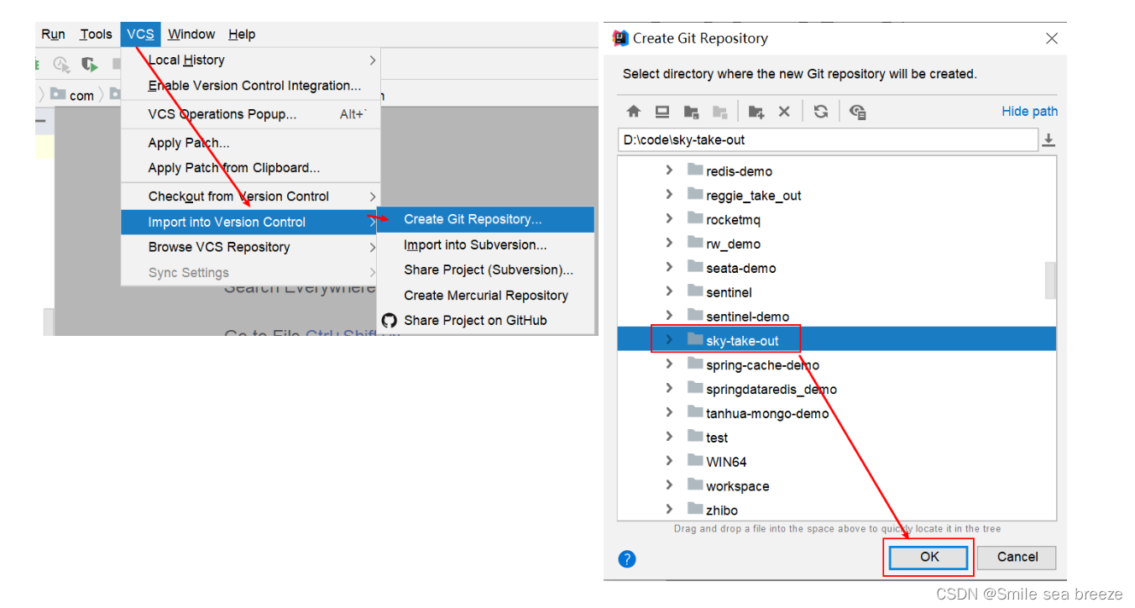Screen dimensions: 1135x608
Task: Select the springdataredis_demo folder row
Action: pyautogui.click(x=836, y=389)
